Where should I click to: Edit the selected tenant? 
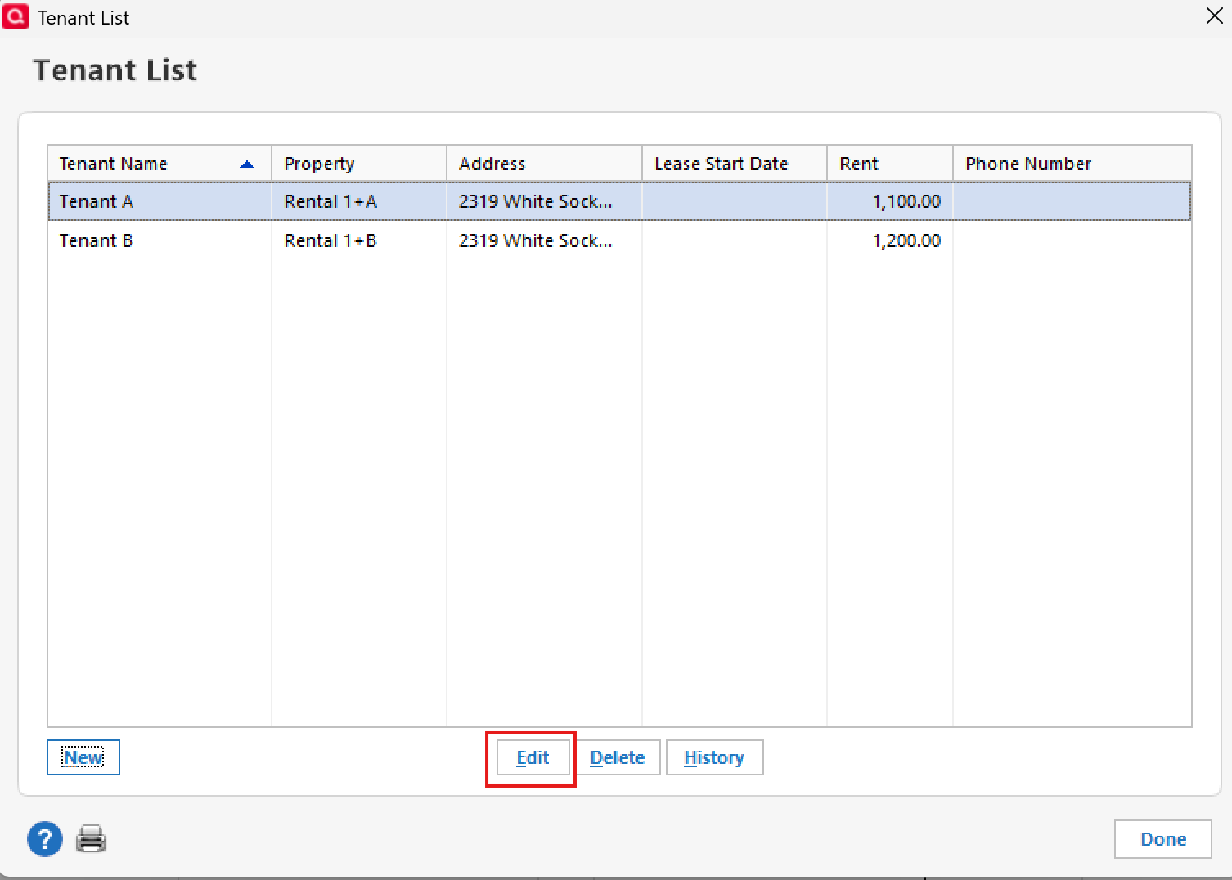(533, 757)
